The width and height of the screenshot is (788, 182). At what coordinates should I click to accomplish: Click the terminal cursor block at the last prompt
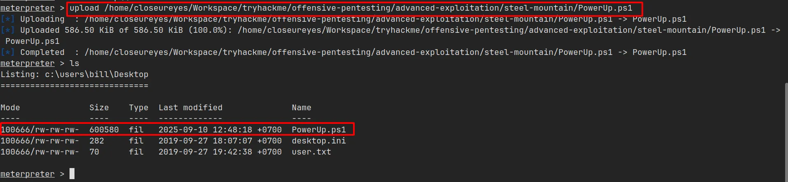pyautogui.click(x=72, y=174)
